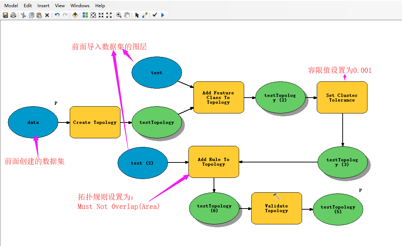Apply Auto Layout to the model
The height and width of the screenshot is (246, 402).
coord(85,15)
